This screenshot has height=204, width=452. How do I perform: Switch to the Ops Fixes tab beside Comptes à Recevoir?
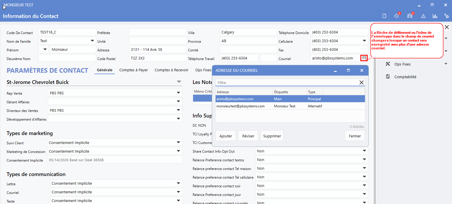point(203,70)
